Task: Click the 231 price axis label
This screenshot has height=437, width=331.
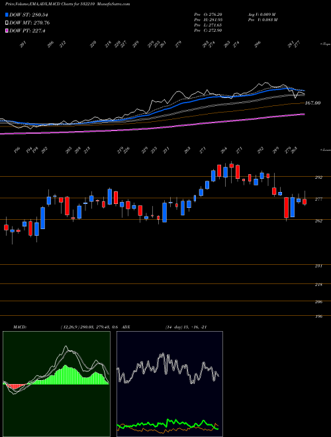Action: (318, 266)
